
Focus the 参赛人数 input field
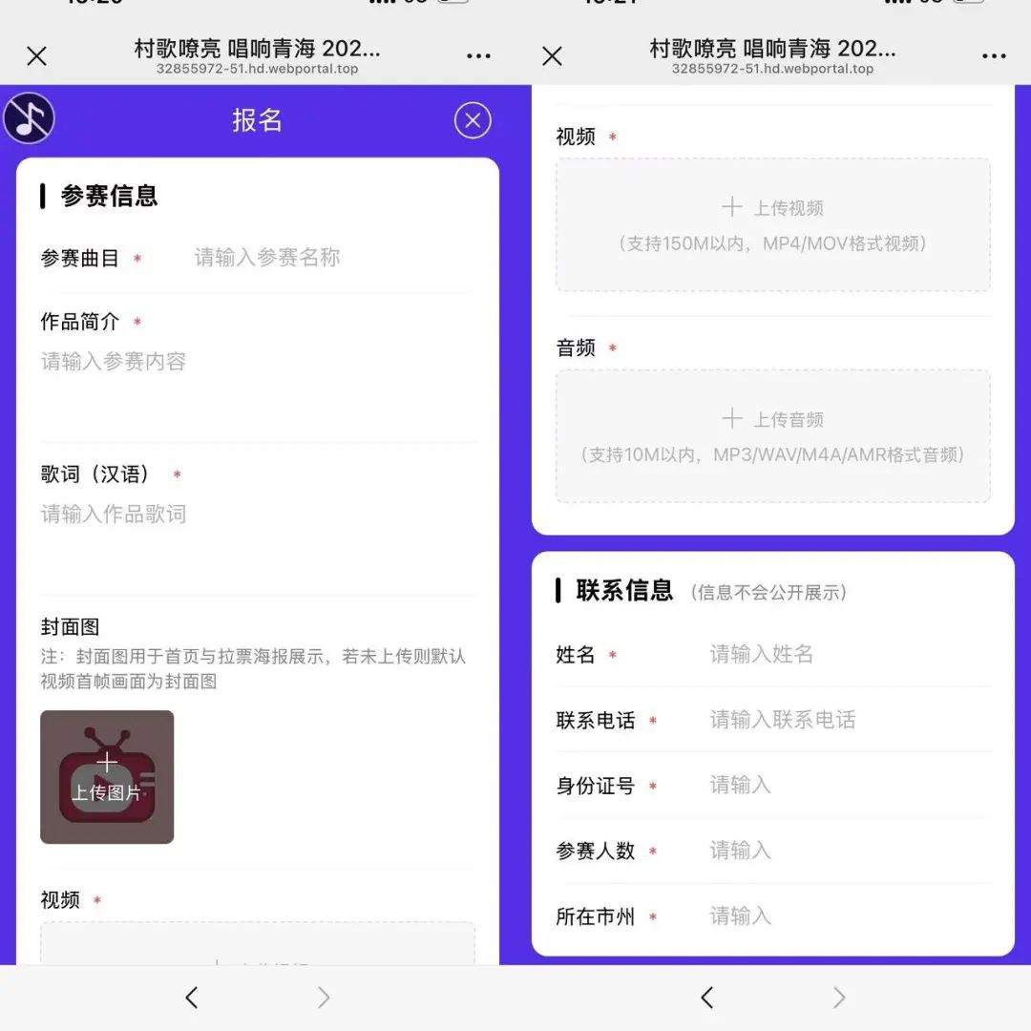tap(845, 851)
